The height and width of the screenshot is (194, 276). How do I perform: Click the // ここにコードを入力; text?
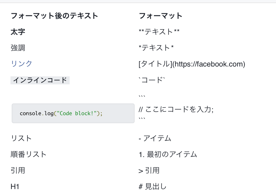(176, 110)
